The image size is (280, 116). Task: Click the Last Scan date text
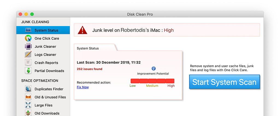coord(108,62)
